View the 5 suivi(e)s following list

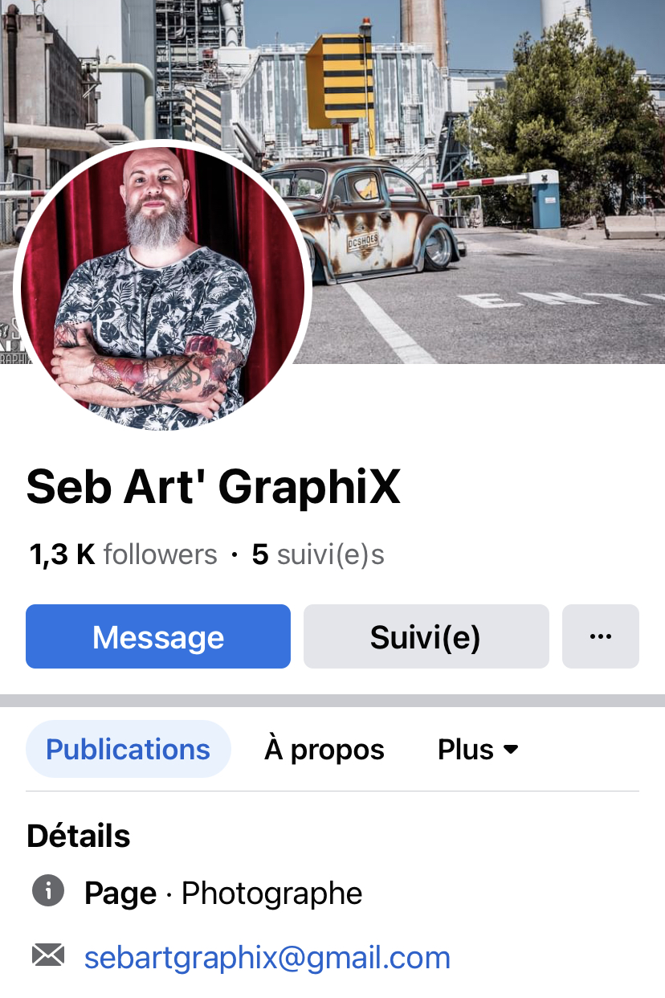point(318,554)
